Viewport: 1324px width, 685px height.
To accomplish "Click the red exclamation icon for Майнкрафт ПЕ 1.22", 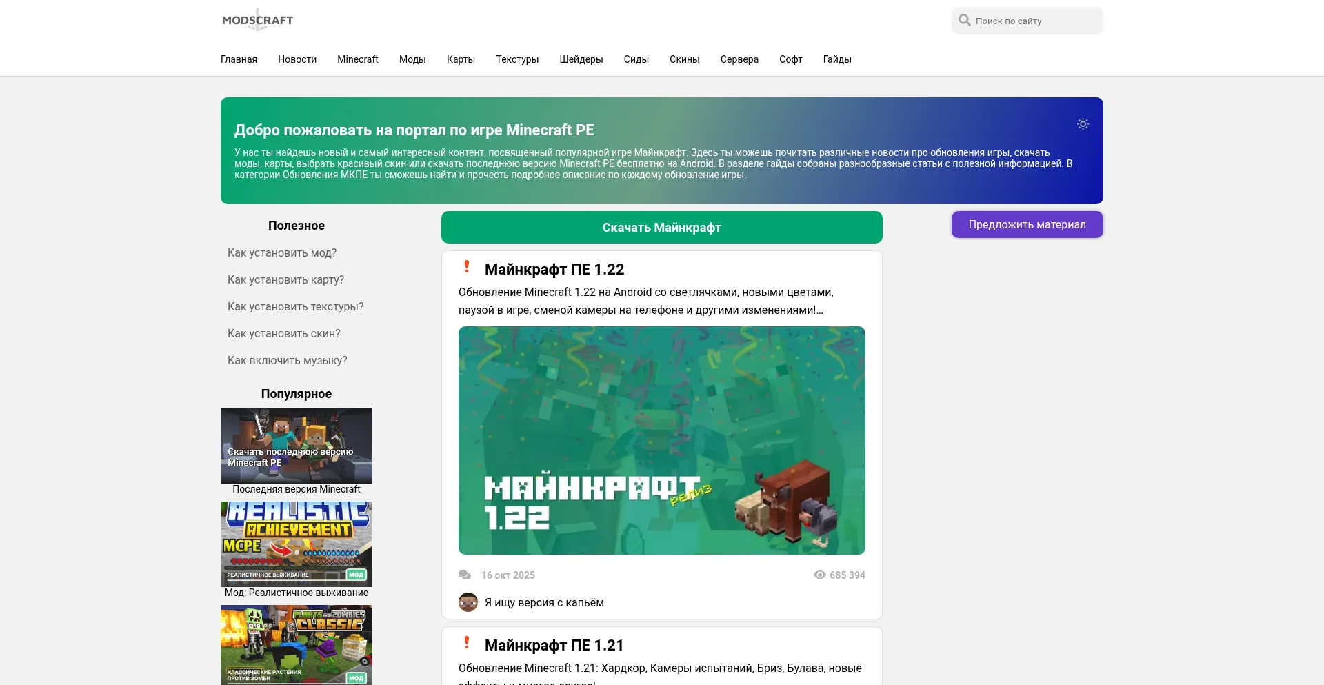I will pos(467,267).
